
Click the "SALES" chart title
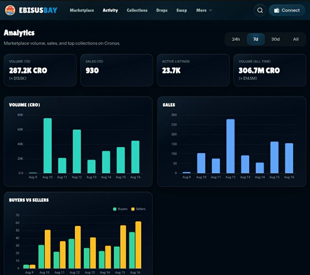click(x=169, y=105)
